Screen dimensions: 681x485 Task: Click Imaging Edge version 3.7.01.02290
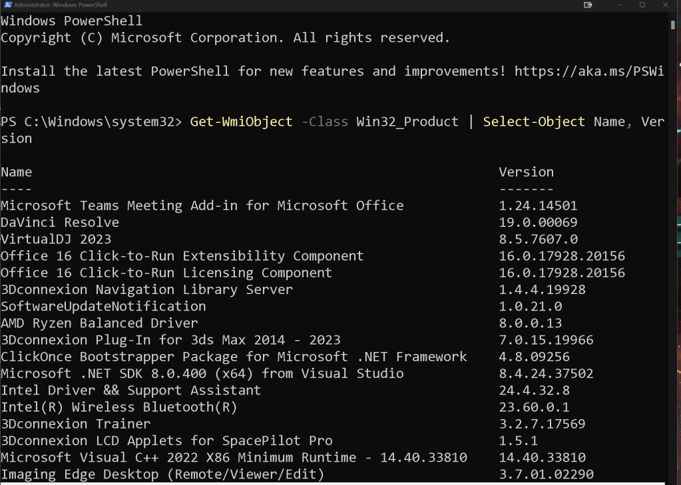click(x=546, y=474)
